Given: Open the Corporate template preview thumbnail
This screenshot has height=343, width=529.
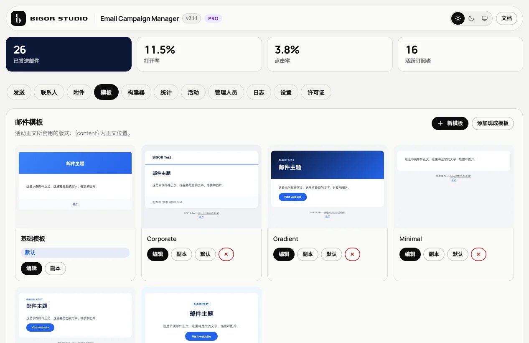Looking at the screenshot, I should point(201,187).
